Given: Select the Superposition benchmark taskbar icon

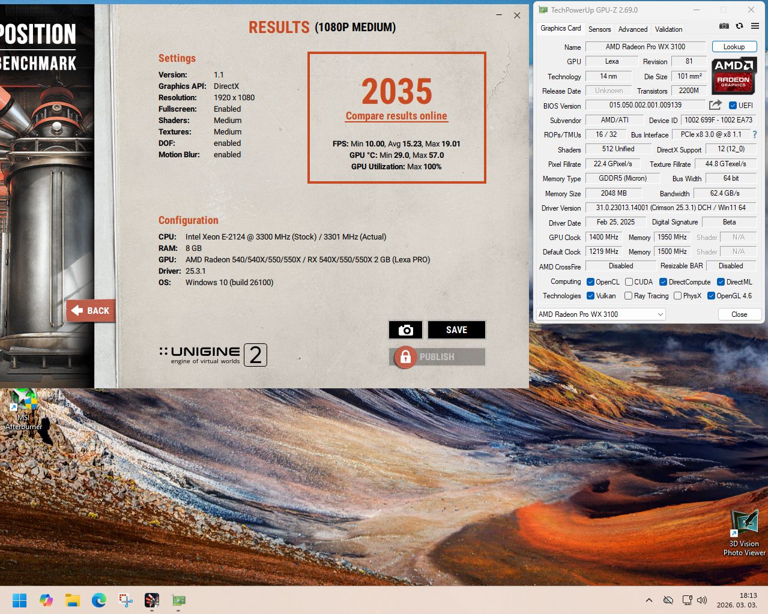Looking at the screenshot, I should click(152, 600).
